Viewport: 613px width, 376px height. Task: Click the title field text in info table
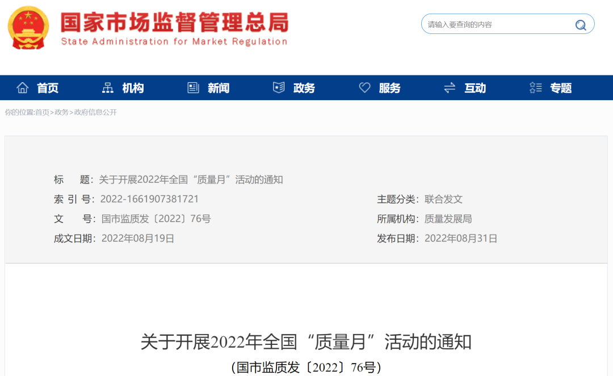(x=191, y=180)
